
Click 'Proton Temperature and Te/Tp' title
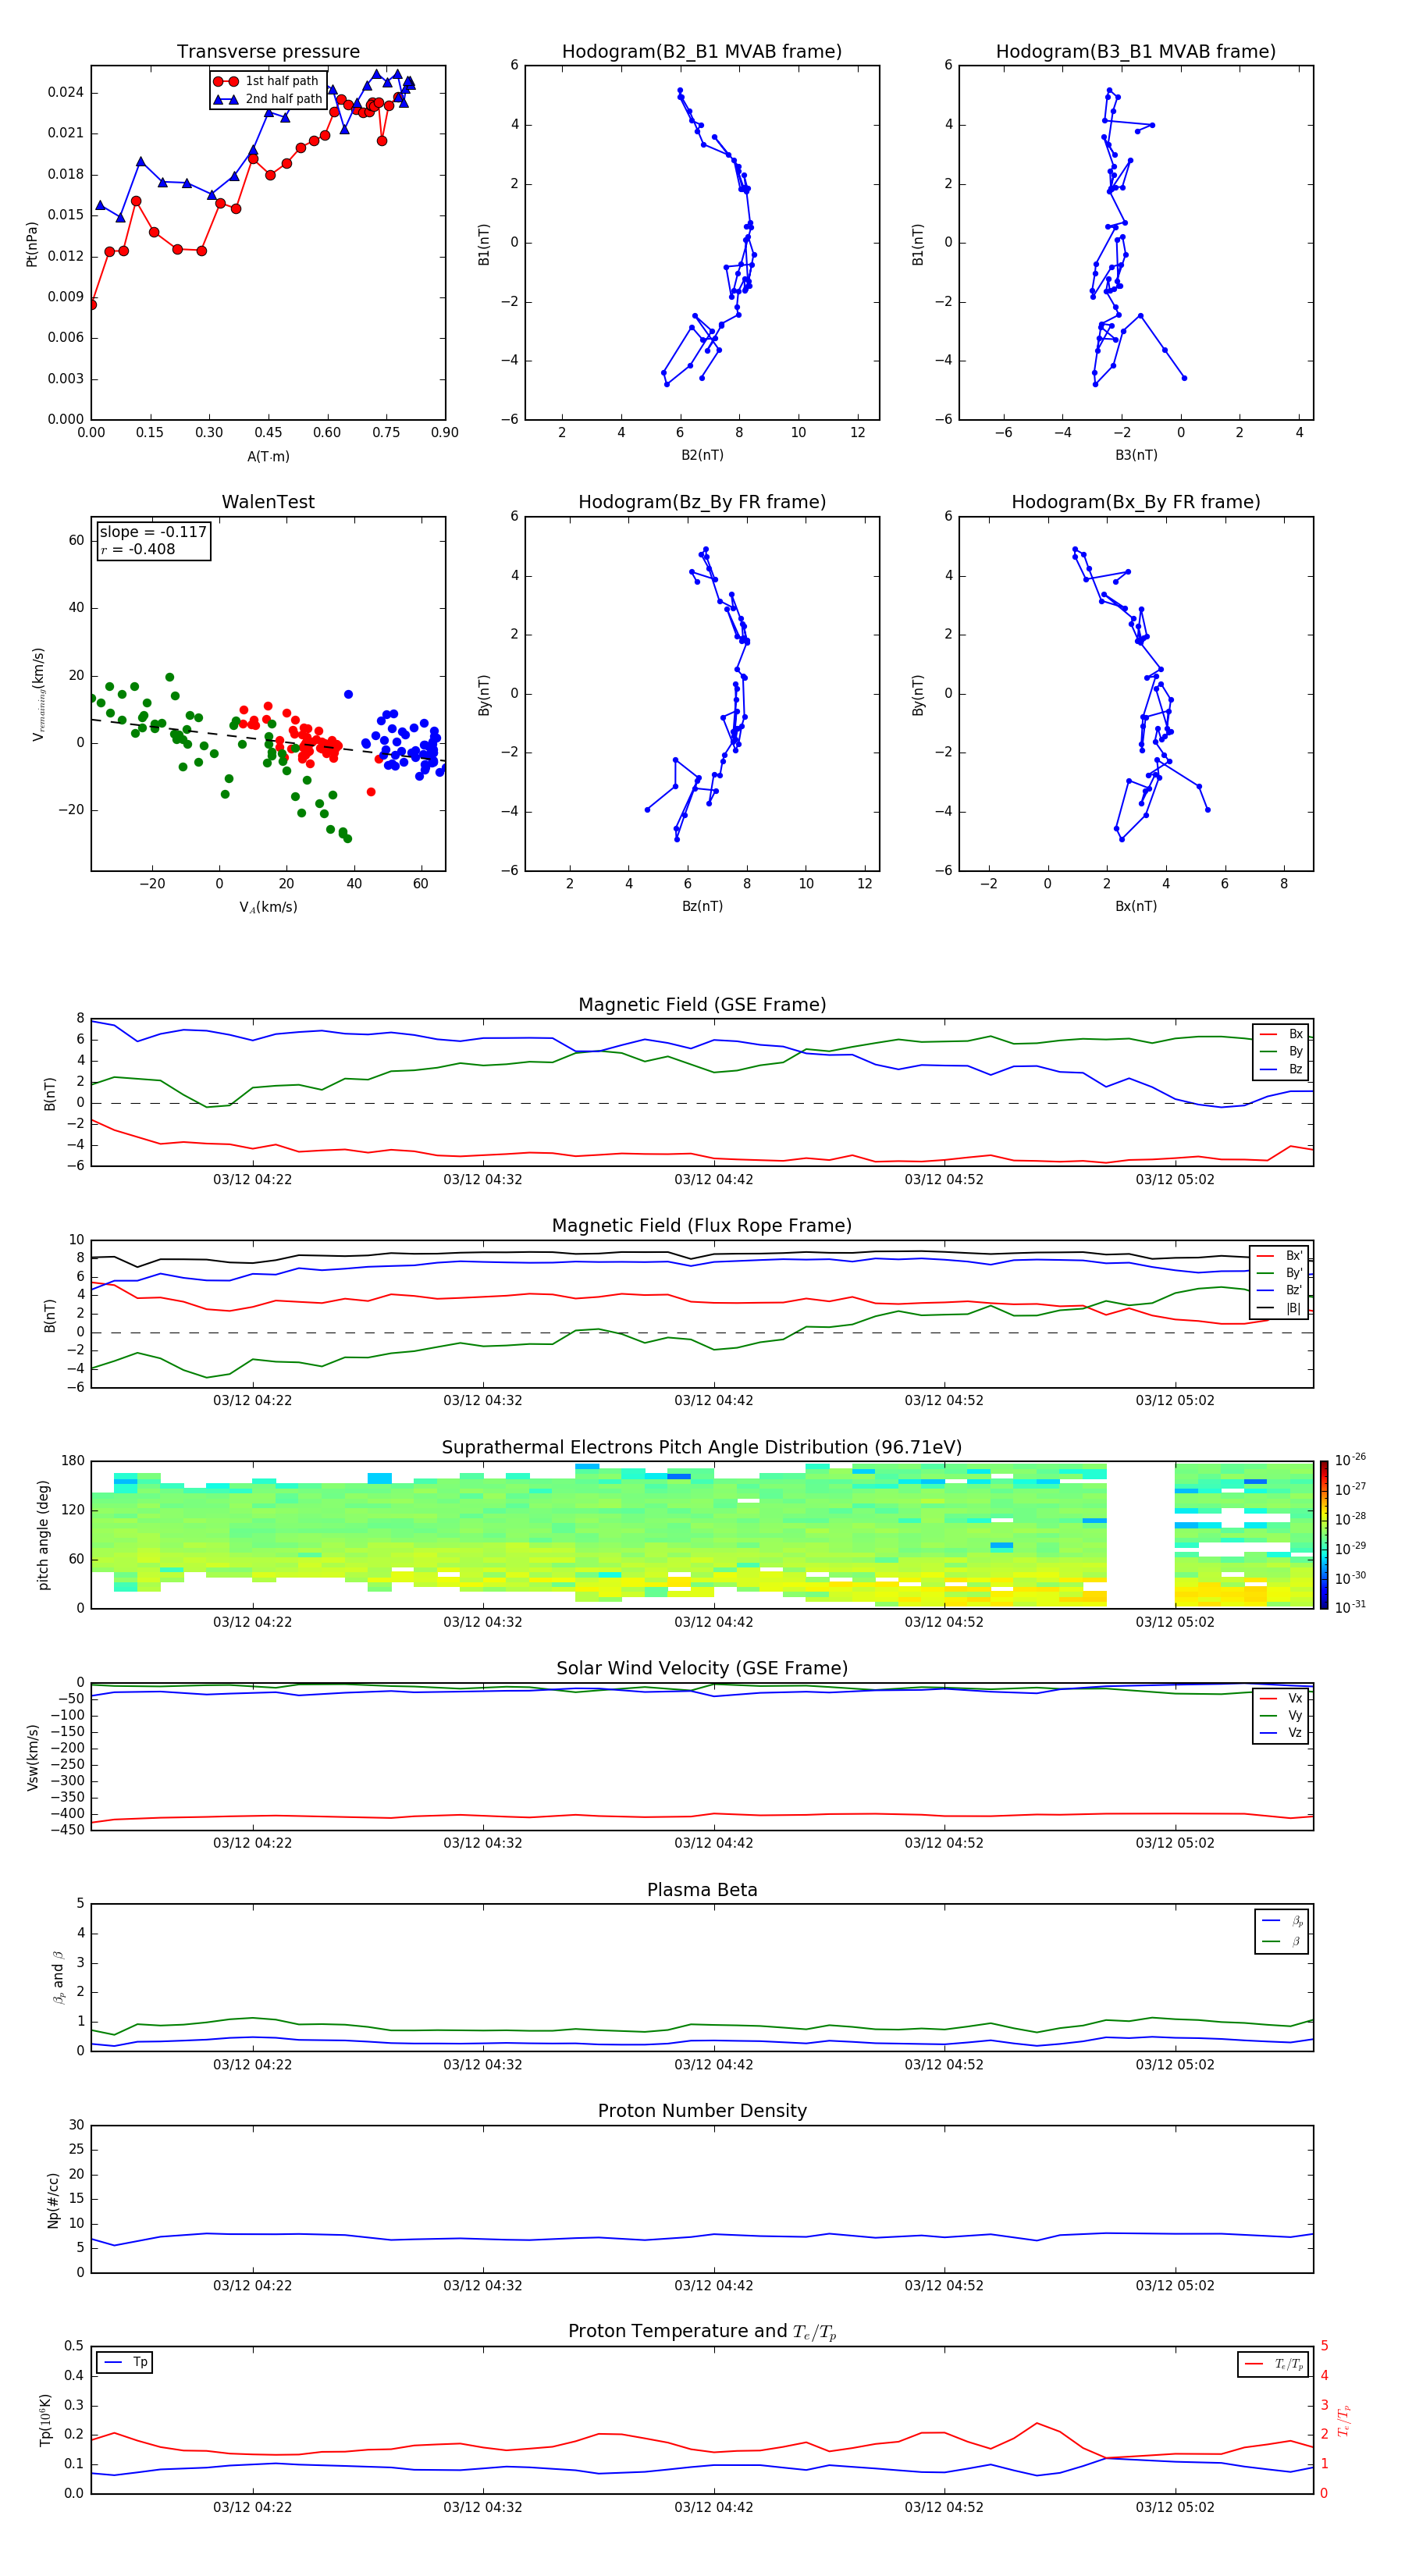(702, 2332)
